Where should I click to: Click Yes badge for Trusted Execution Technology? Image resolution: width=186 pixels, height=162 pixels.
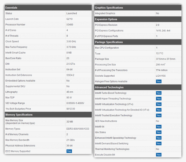[x=159, y=115]
